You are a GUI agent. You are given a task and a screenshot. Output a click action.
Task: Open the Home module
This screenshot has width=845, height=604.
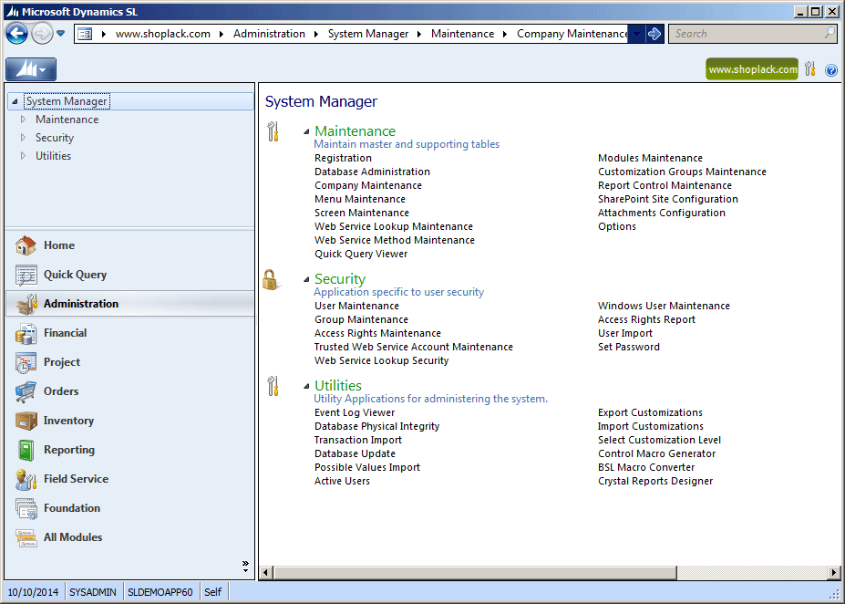129,245
